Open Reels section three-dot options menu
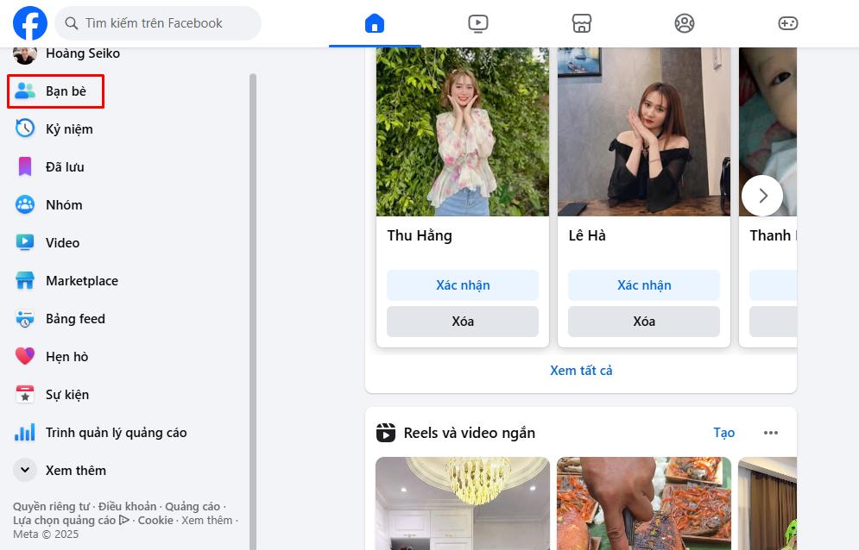This screenshot has width=859, height=550. 771,433
